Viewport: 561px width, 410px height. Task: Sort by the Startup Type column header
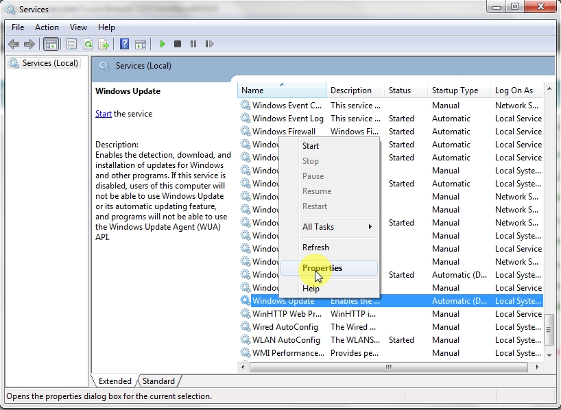pyautogui.click(x=459, y=90)
